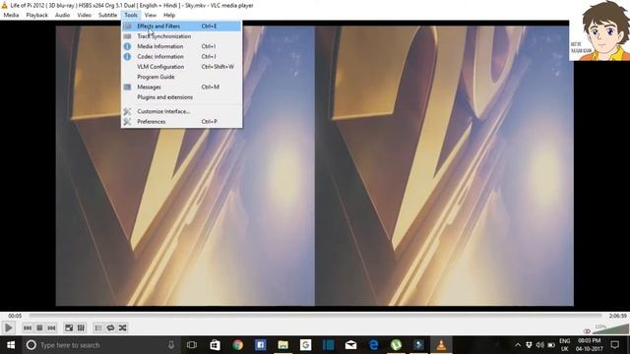Stop playback with the stop button

[39, 327]
